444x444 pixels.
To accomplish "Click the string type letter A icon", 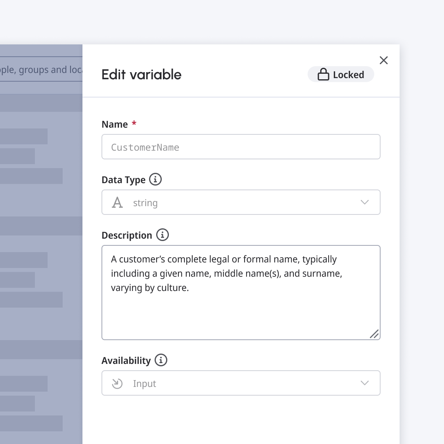I will [x=117, y=203].
